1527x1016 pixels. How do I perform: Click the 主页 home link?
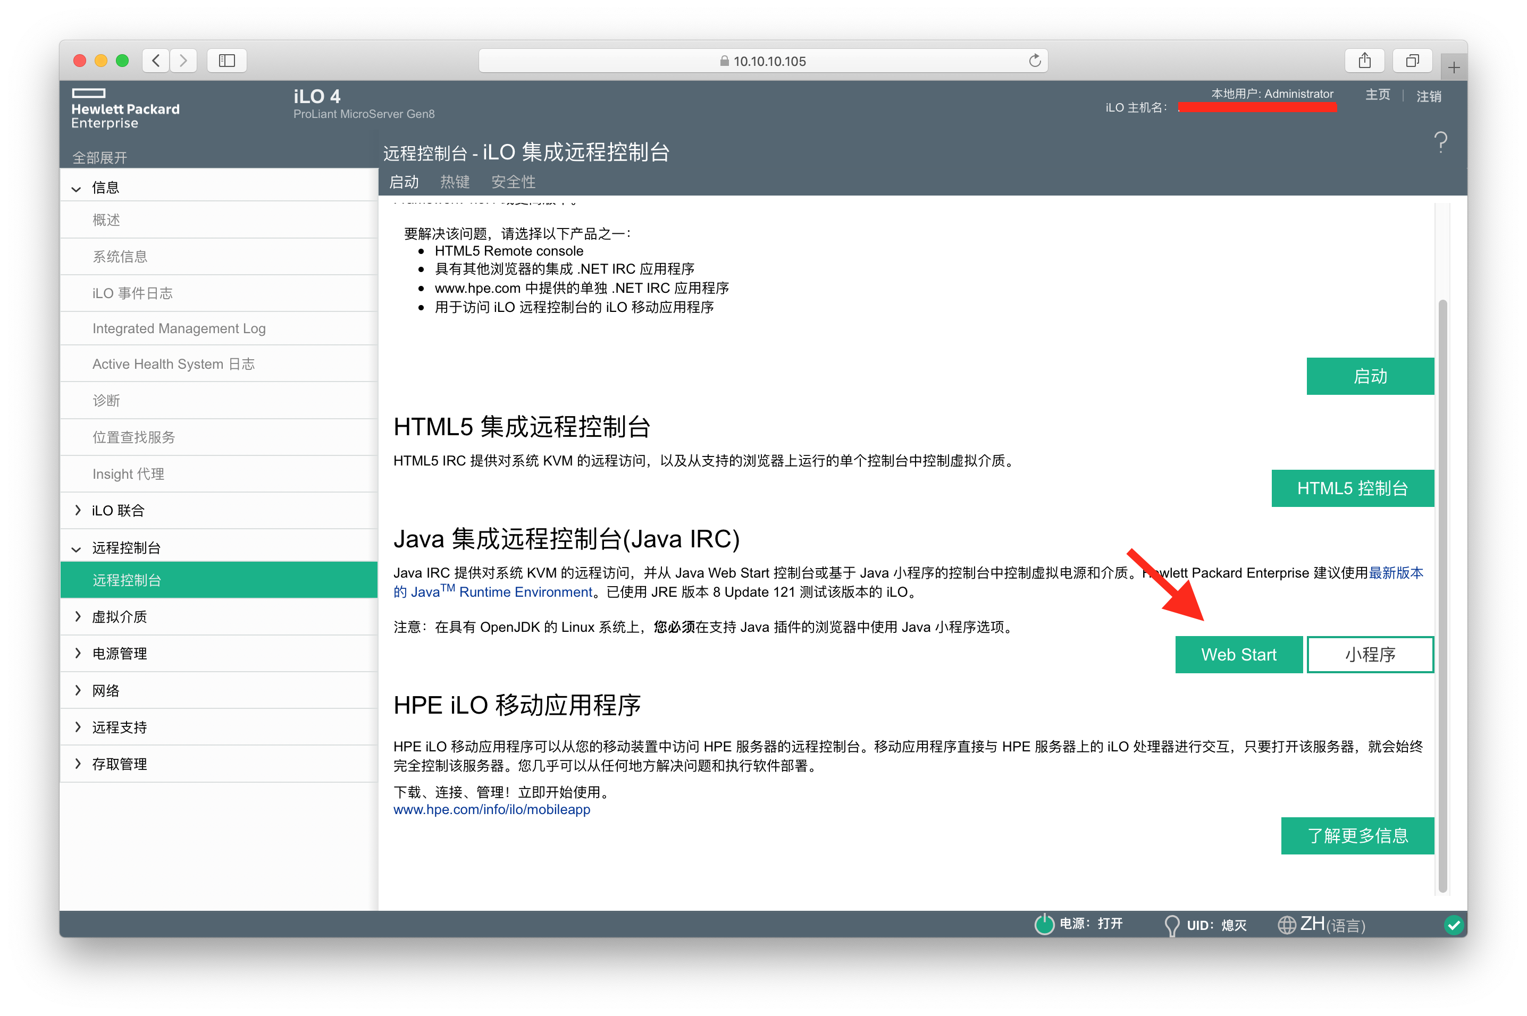tap(1377, 95)
